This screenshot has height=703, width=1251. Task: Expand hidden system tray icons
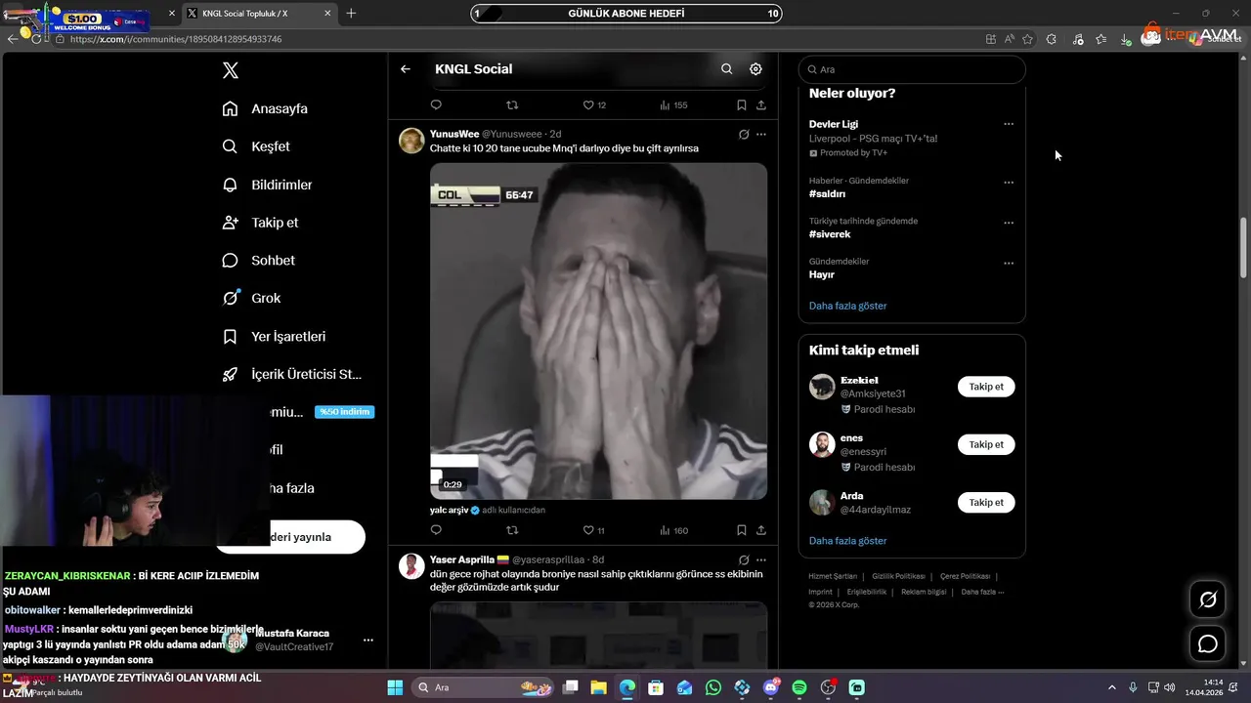point(1112,687)
